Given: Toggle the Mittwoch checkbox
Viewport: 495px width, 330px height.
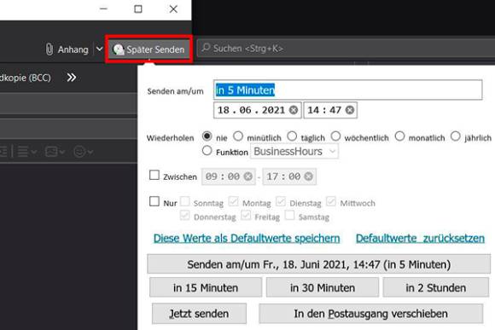Looking at the screenshot, I should (x=331, y=201).
